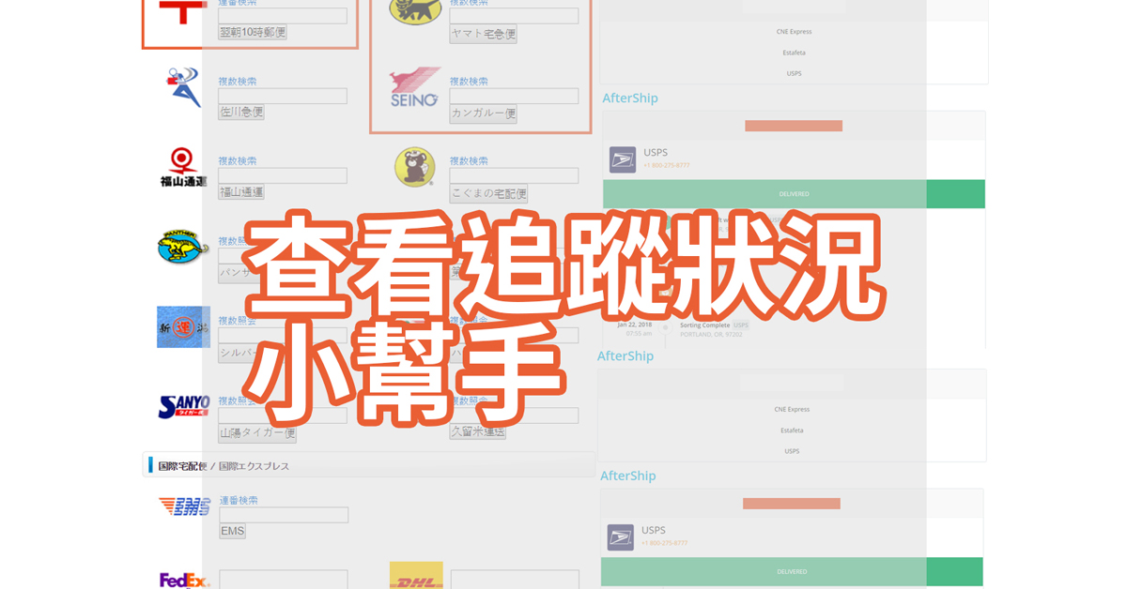Focus the tracking input above 久留米運送
Screen dimensions: 1127x589
point(514,415)
